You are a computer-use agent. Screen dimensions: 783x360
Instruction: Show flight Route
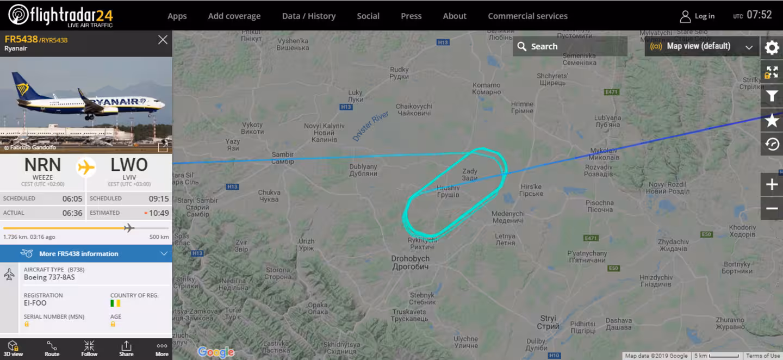coord(52,349)
